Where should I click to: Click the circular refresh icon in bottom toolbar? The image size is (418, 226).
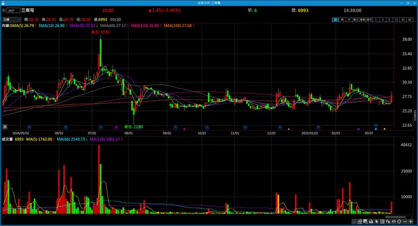(x=399, y=221)
